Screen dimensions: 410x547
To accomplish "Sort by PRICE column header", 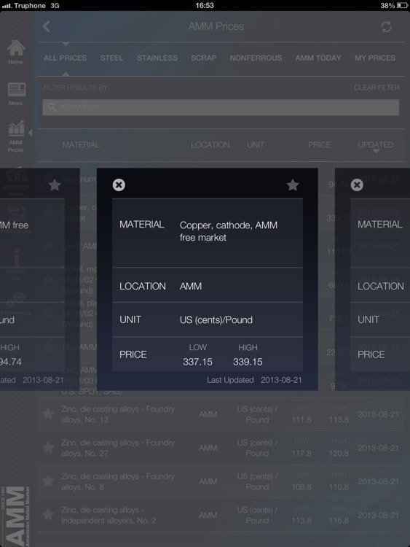I will pos(319,145).
